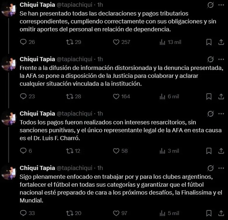Viewport: 228px width, 220px height.
Task: Repost the tweet with 28 reposts
Action: (70, 97)
